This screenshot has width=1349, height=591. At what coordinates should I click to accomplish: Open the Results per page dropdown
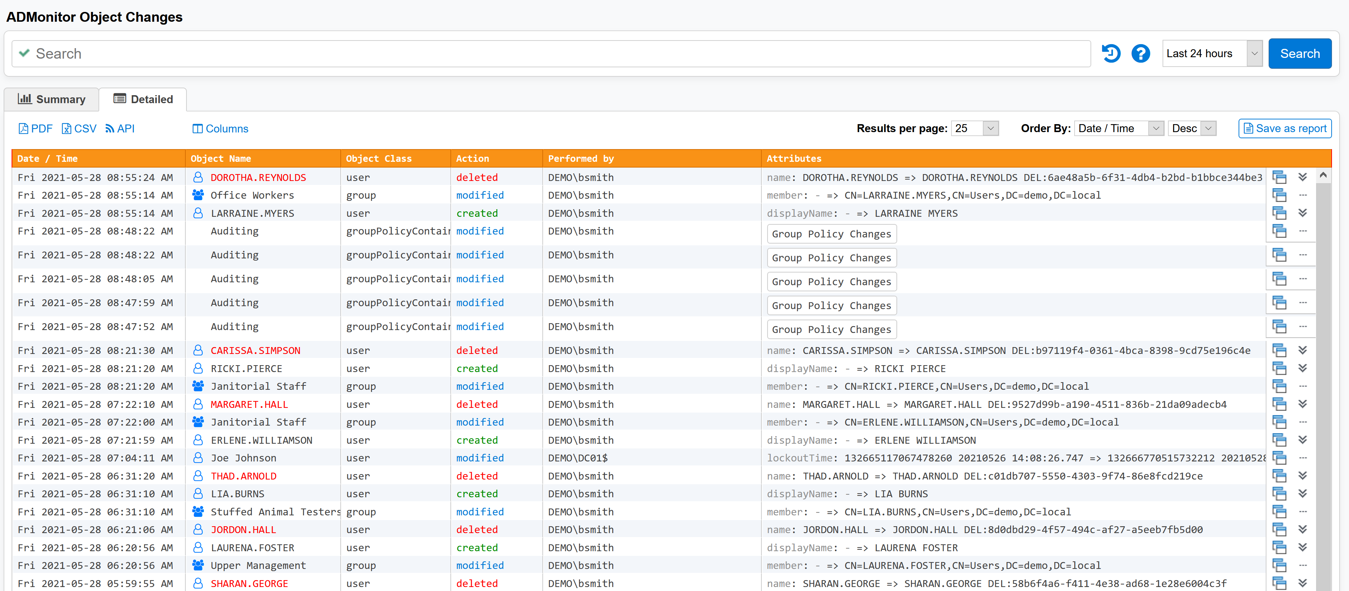(975, 128)
